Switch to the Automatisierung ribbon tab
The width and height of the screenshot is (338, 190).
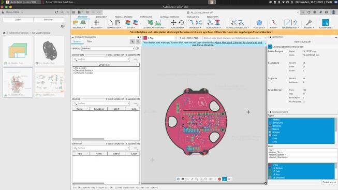(x=169, y=17)
